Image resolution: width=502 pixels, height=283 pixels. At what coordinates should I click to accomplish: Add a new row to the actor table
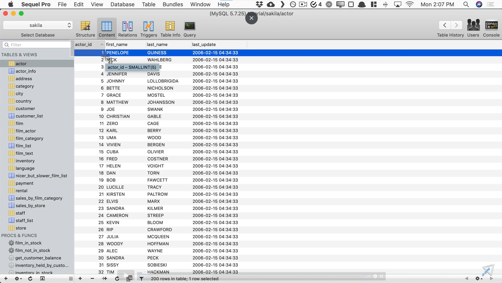(x=80, y=279)
